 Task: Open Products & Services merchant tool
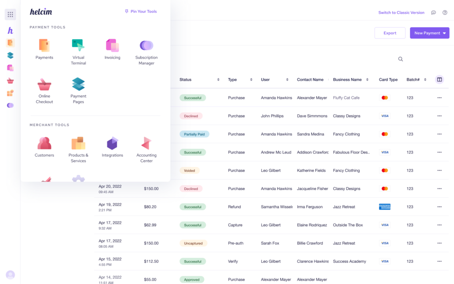click(x=78, y=150)
